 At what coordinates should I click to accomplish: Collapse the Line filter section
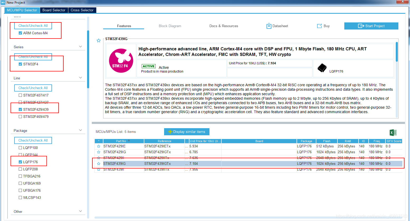[80, 78]
